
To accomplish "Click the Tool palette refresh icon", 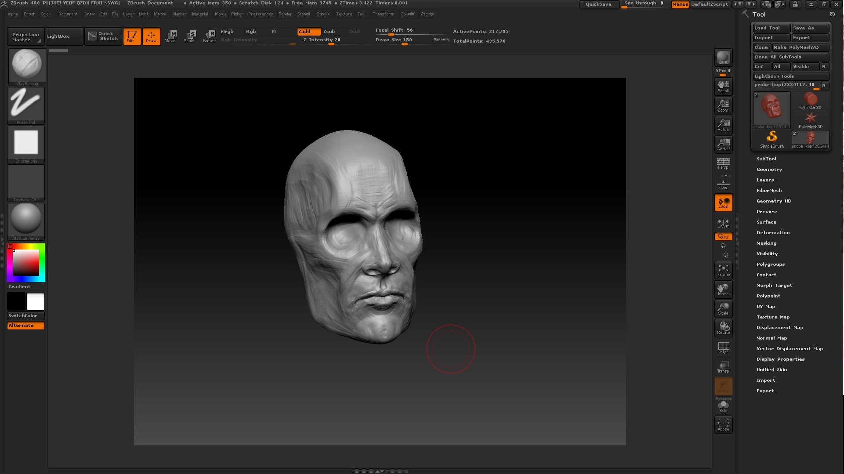I will pyautogui.click(x=832, y=14).
